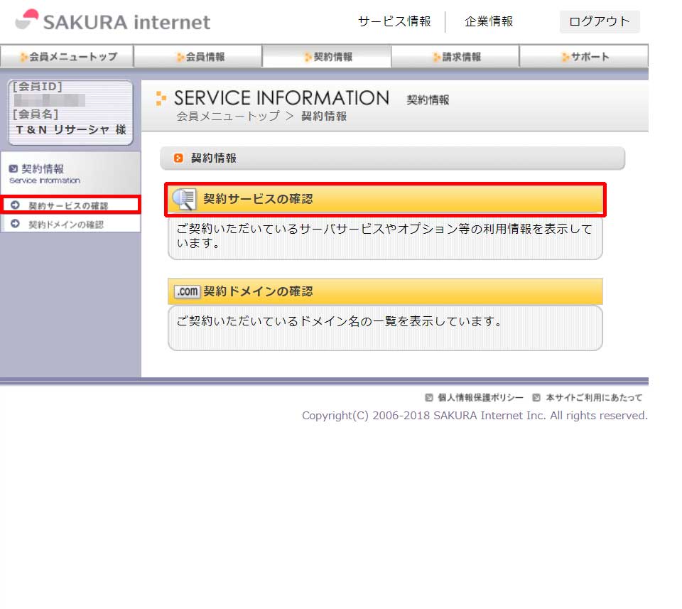Switch to the 会員メニュートップ tab
This screenshot has width=682, height=609.
coord(67,57)
